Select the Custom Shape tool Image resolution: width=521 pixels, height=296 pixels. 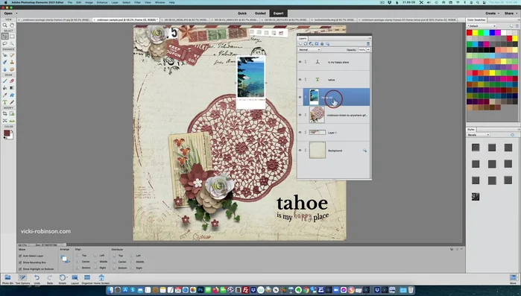tap(12, 95)
